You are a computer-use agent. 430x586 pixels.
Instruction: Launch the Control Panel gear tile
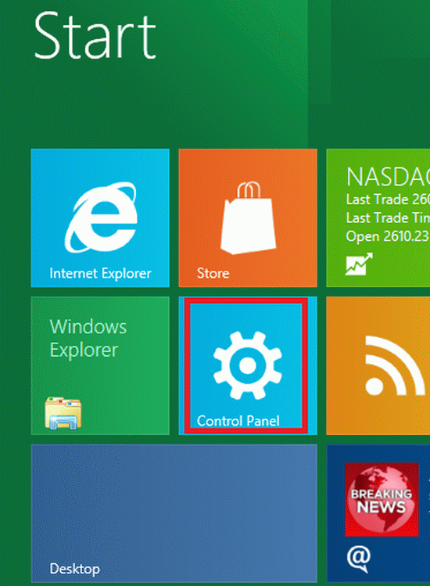[248, 365]
